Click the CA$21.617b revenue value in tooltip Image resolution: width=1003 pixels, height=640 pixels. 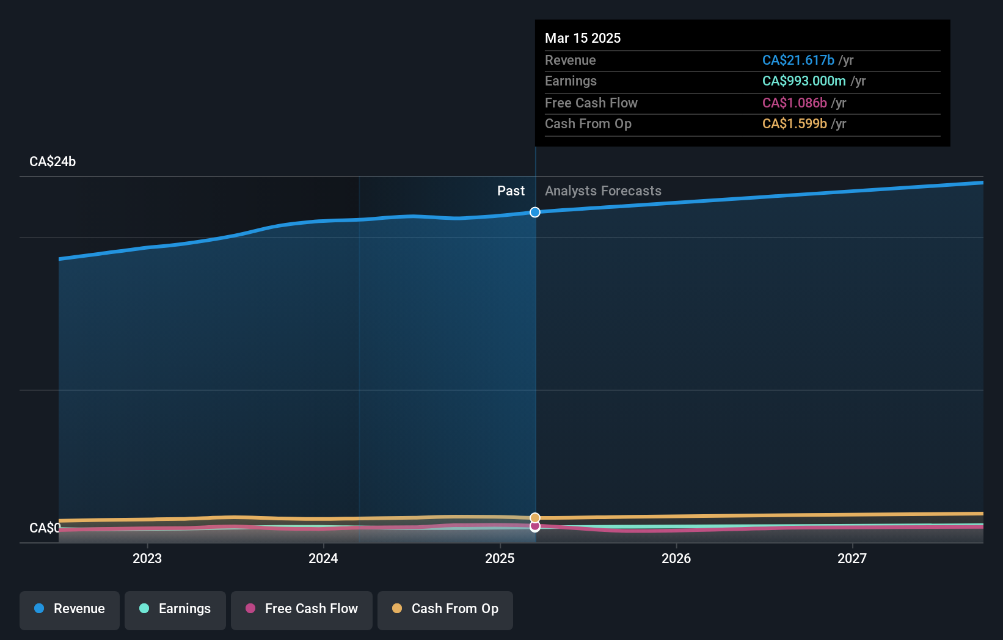pyautogui.click(x=798, y=60)
